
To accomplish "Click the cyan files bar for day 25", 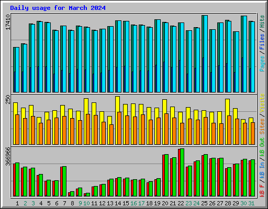I will click(x=206, y=54).
